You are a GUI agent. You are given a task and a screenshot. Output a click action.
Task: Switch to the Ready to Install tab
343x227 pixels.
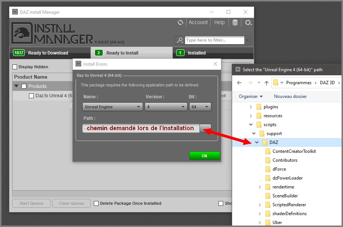pyautogui.click(x=132, y=53)
